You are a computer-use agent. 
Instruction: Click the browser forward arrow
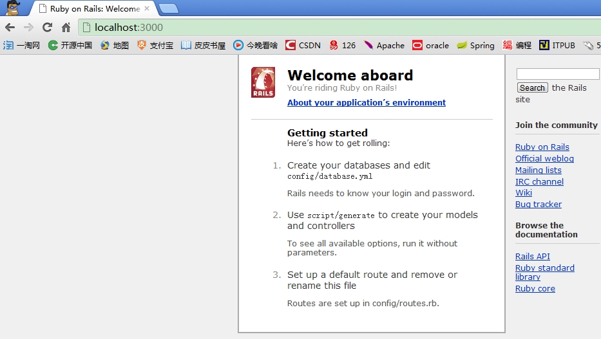pos(28,28)
